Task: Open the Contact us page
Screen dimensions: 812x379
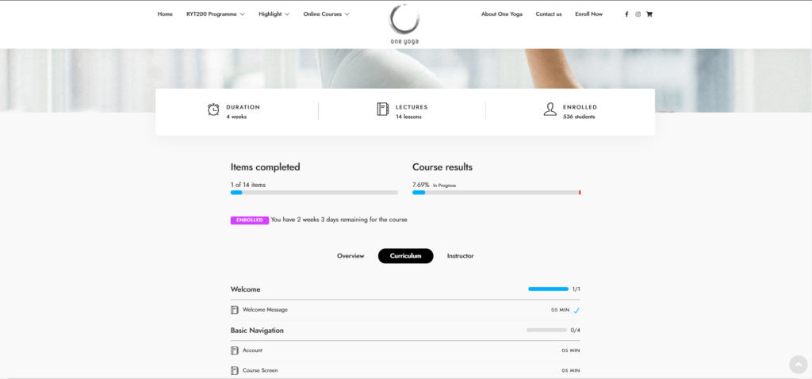Action: click(549, 14)
